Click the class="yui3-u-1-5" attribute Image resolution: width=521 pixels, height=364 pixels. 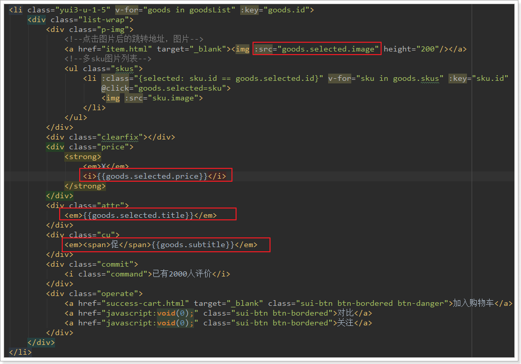click(69, 10)
